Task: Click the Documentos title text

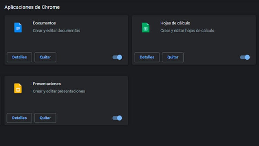Action: [x=44, y=23]
